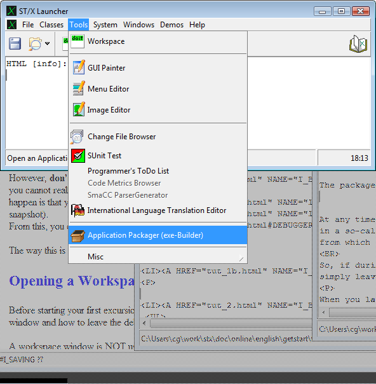This screenshot has width=376, height=384.
Task: Launch Menu Editor from the menu
Action: (x=158, y=88)
